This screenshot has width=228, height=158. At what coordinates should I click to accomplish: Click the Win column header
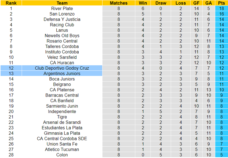(x=143, y=3)
